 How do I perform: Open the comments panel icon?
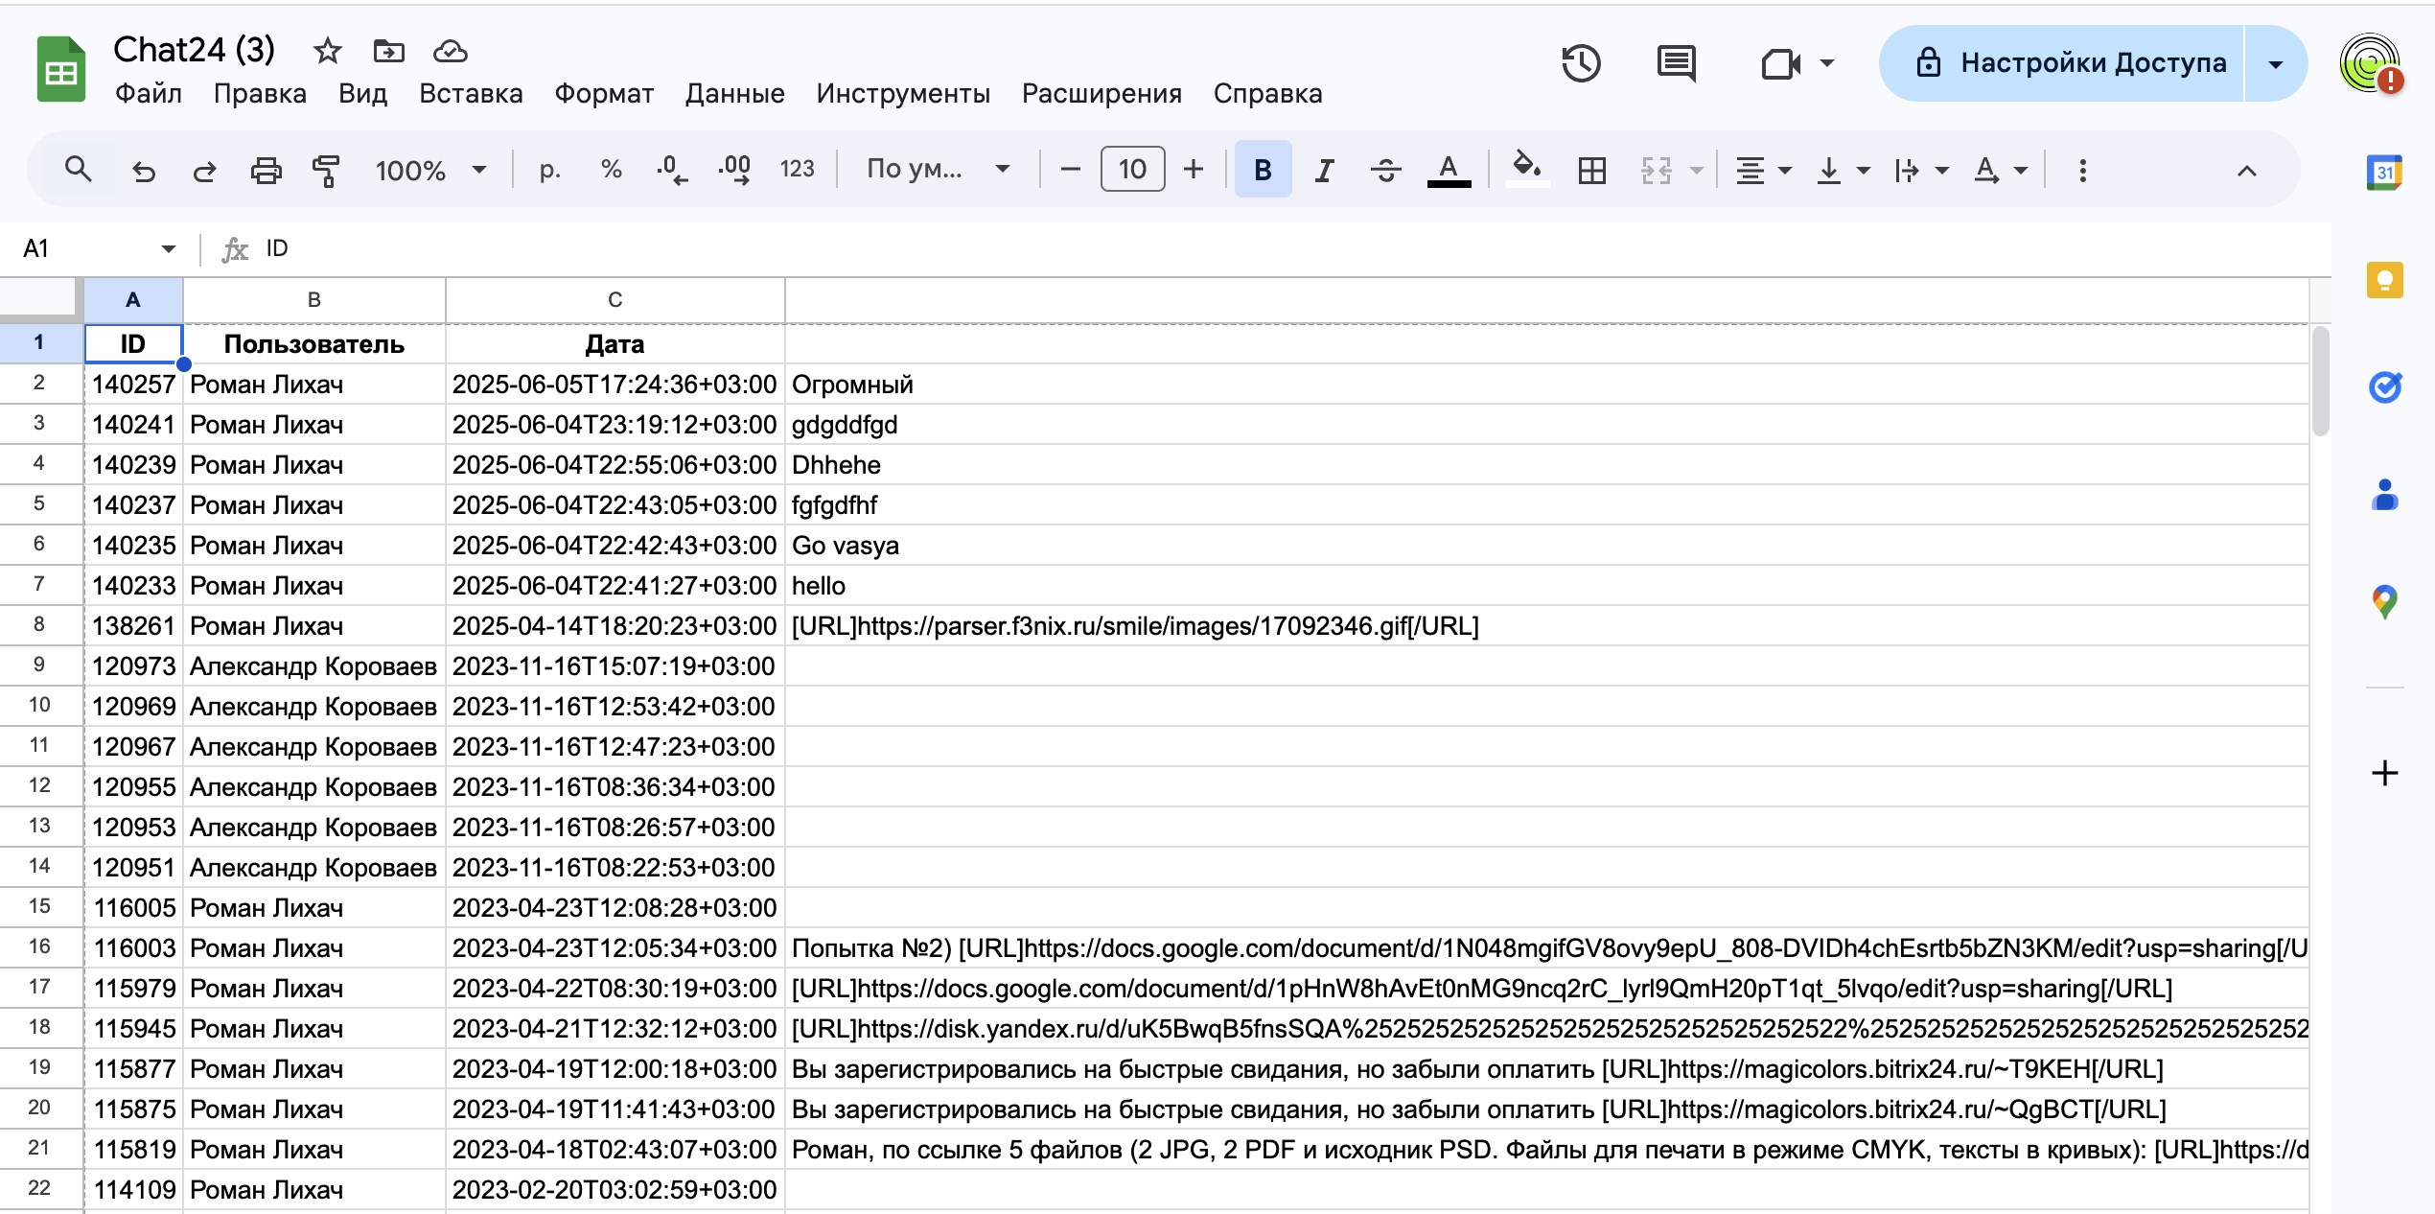coord(1676,63)
